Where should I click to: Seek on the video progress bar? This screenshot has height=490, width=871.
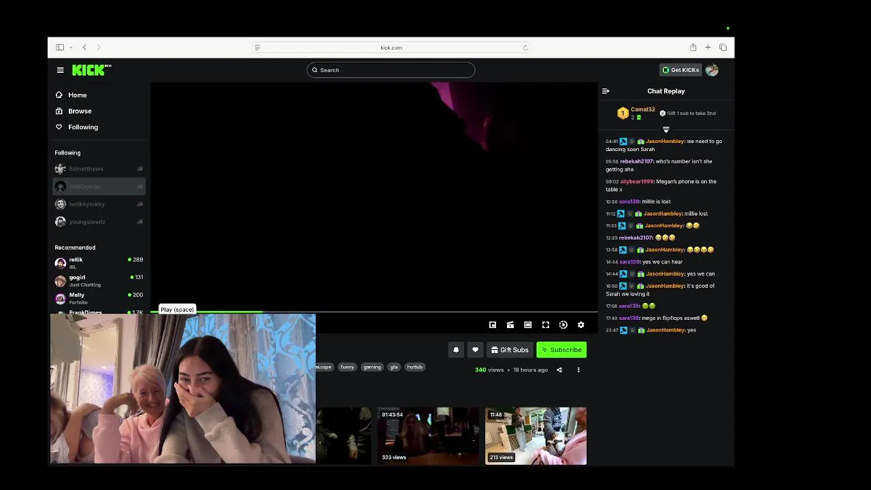374,312
